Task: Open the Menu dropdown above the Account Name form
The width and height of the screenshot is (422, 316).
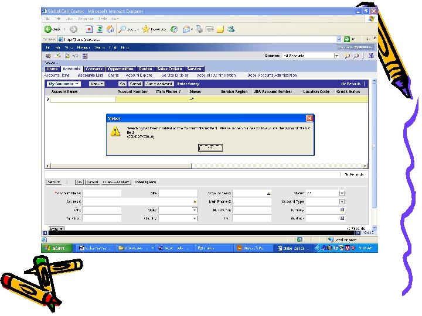Action: point(53,182)
